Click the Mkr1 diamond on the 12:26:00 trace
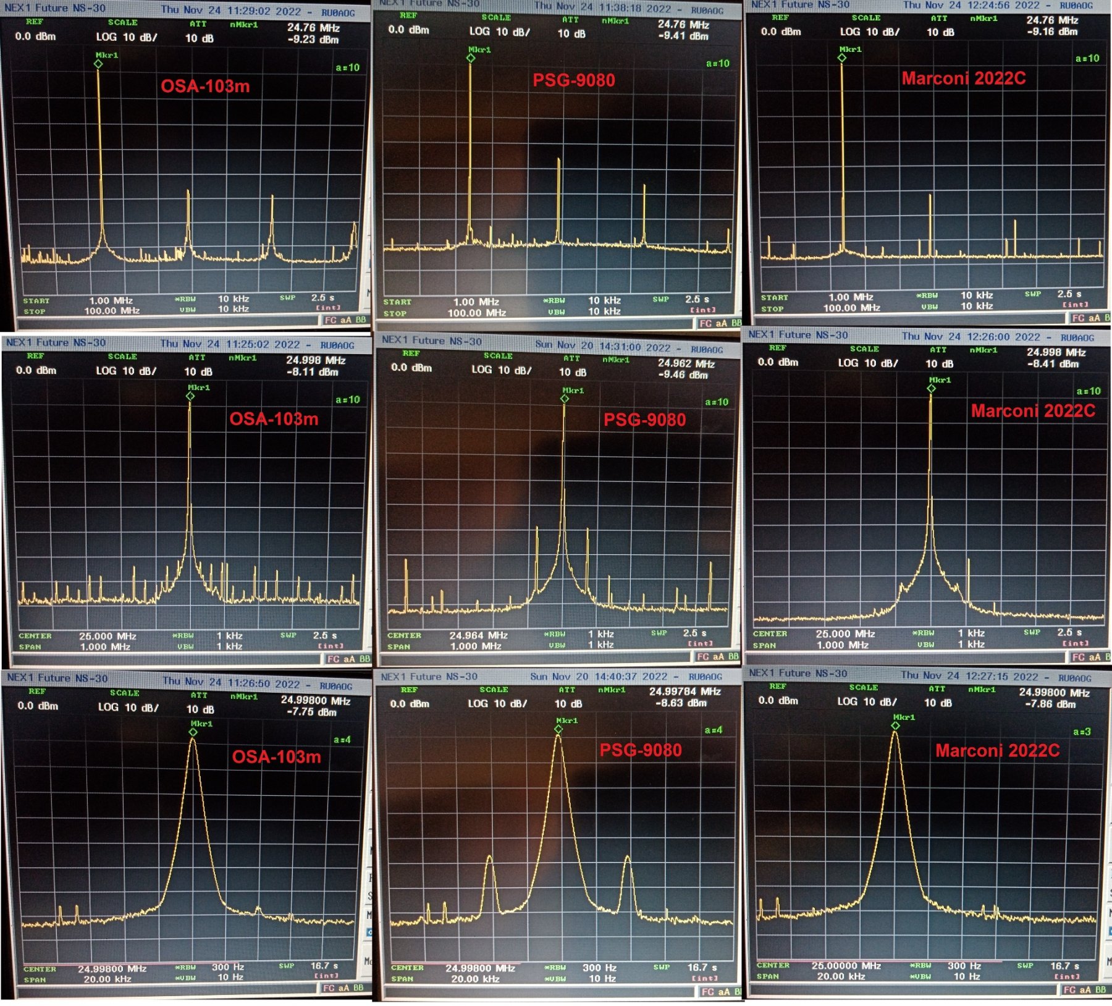Viewport: 1112px width, 1006px height. click(931, 389)
